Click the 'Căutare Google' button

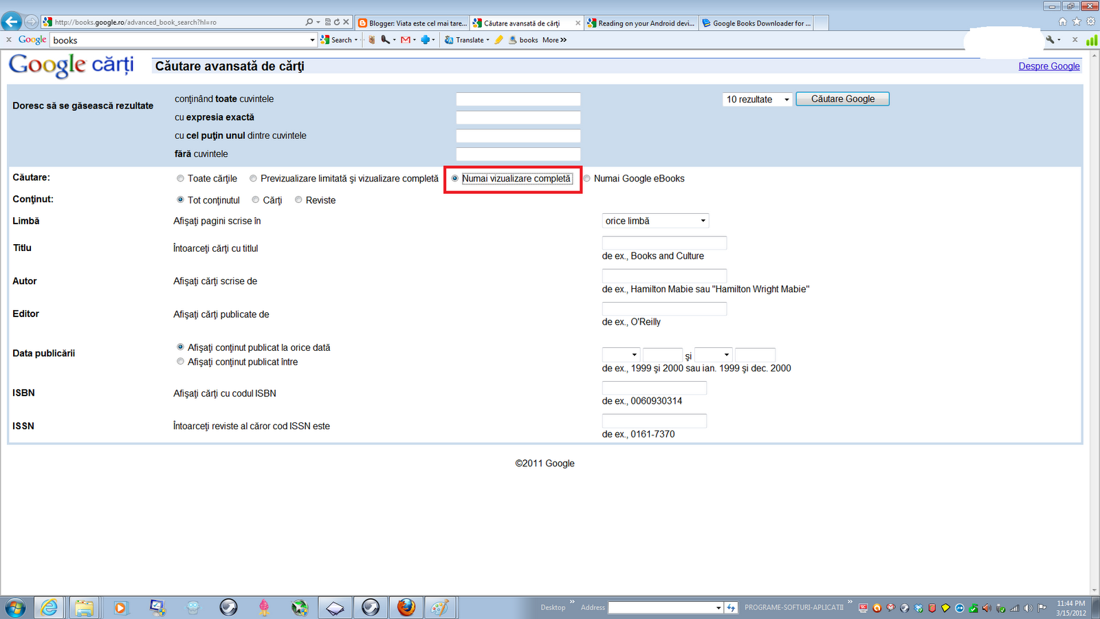pyautogui.click(x=843, y=99)
